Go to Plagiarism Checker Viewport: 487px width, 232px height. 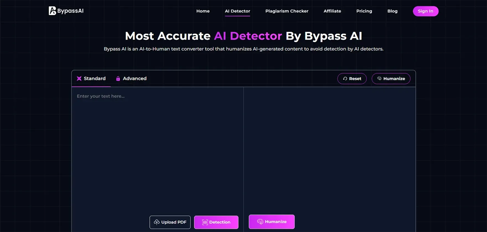tap(287, 11)
